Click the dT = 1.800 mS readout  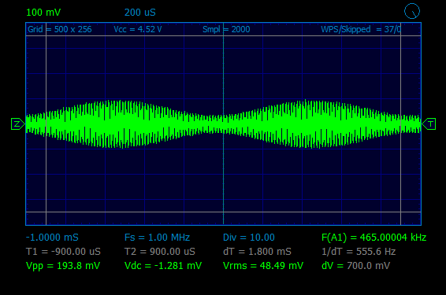257,252
